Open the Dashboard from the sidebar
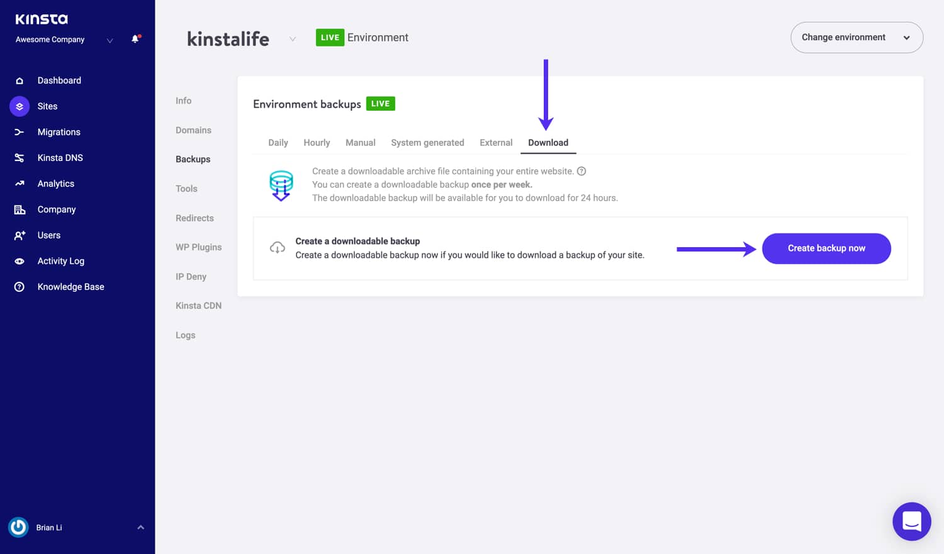Image resolution: width=944 pixels, height=554 pixels. 59,80
